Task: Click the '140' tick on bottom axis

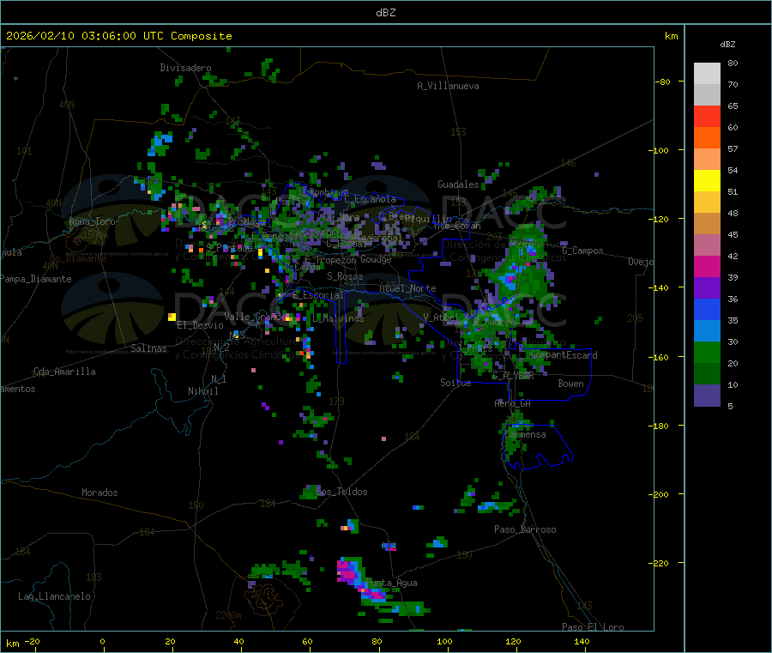Action: click(x=582, y=642)
